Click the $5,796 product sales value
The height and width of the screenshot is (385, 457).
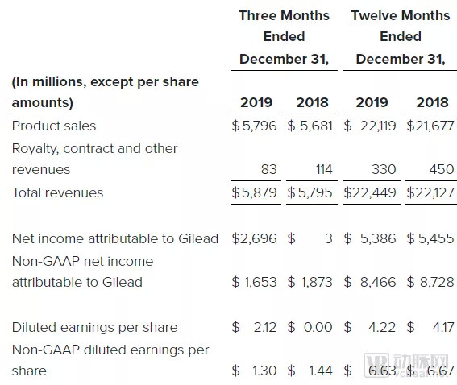(254, 126)
